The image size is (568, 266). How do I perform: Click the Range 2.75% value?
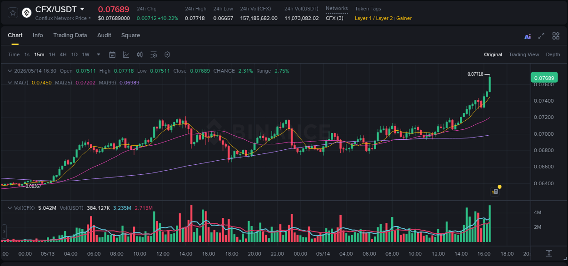[282, 71]
